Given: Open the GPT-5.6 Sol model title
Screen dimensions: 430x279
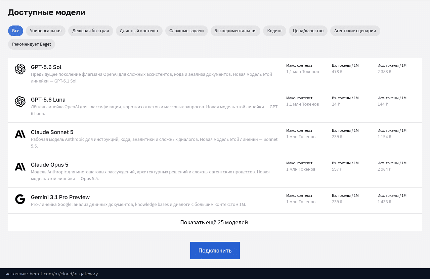Looking at the screenshot, I should pyautogui.click(x=46, y=67).
